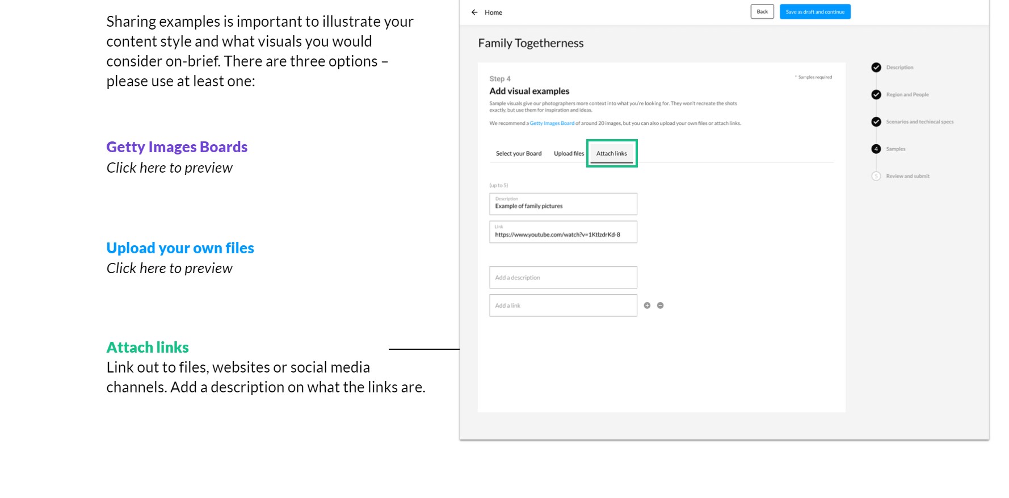Open the Getty Images Board link
The width and height of the screenshot is (1009, 498).
point(552,123)
